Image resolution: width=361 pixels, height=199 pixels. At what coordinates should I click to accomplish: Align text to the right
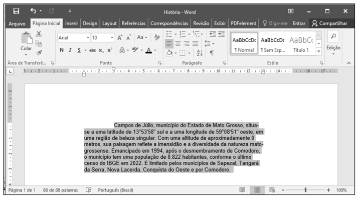[187, 43]
